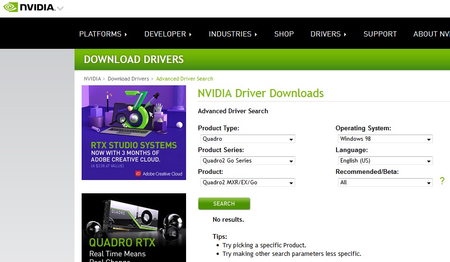
Task: Click the Advanced Driver Search breadcrumb
Action: (185, 79)
